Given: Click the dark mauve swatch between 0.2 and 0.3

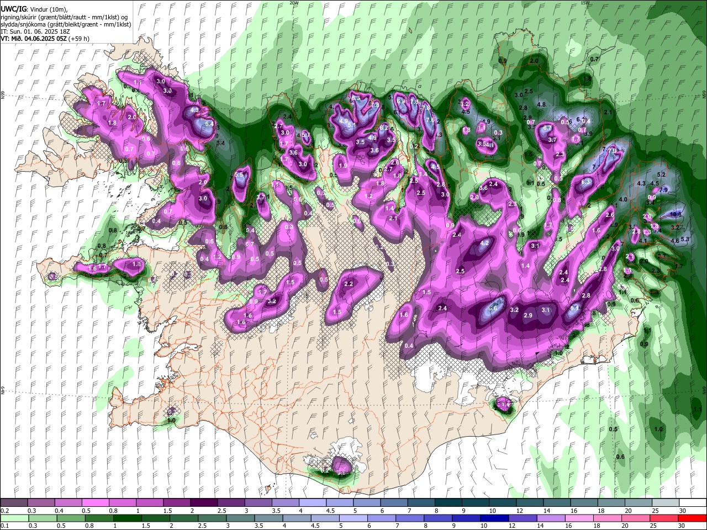Looking at the screenshot, I should [14, 502].
